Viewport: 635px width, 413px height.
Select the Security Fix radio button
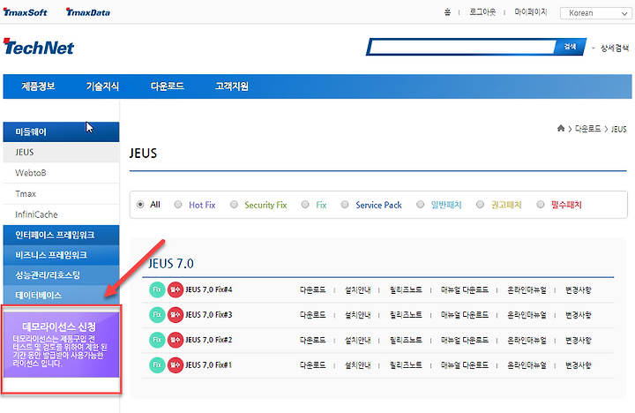234,204
